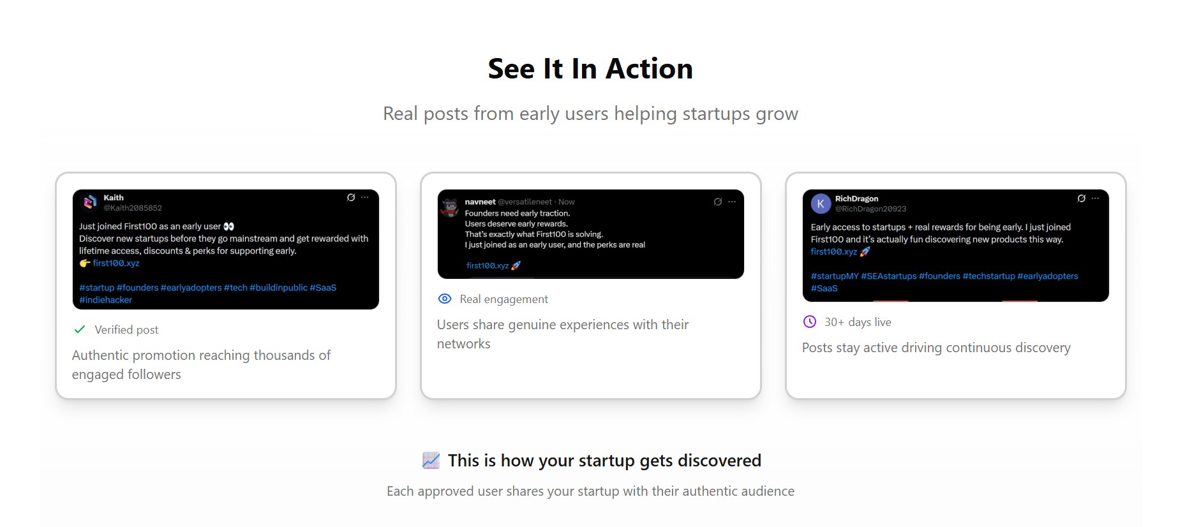This screenshot has height=527, width=1178.
Task: Click the #startupMY hashtag
Action: 835,276
